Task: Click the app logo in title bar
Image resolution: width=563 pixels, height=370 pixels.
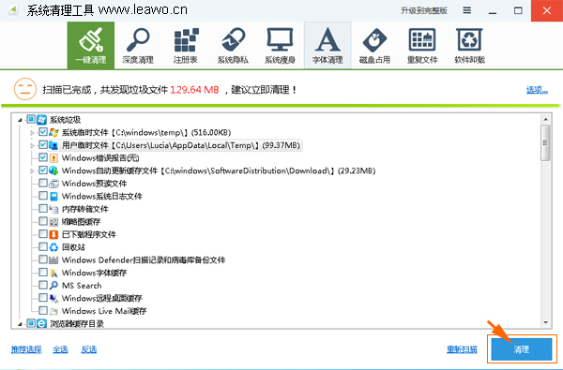Action: tap(14, 10)
